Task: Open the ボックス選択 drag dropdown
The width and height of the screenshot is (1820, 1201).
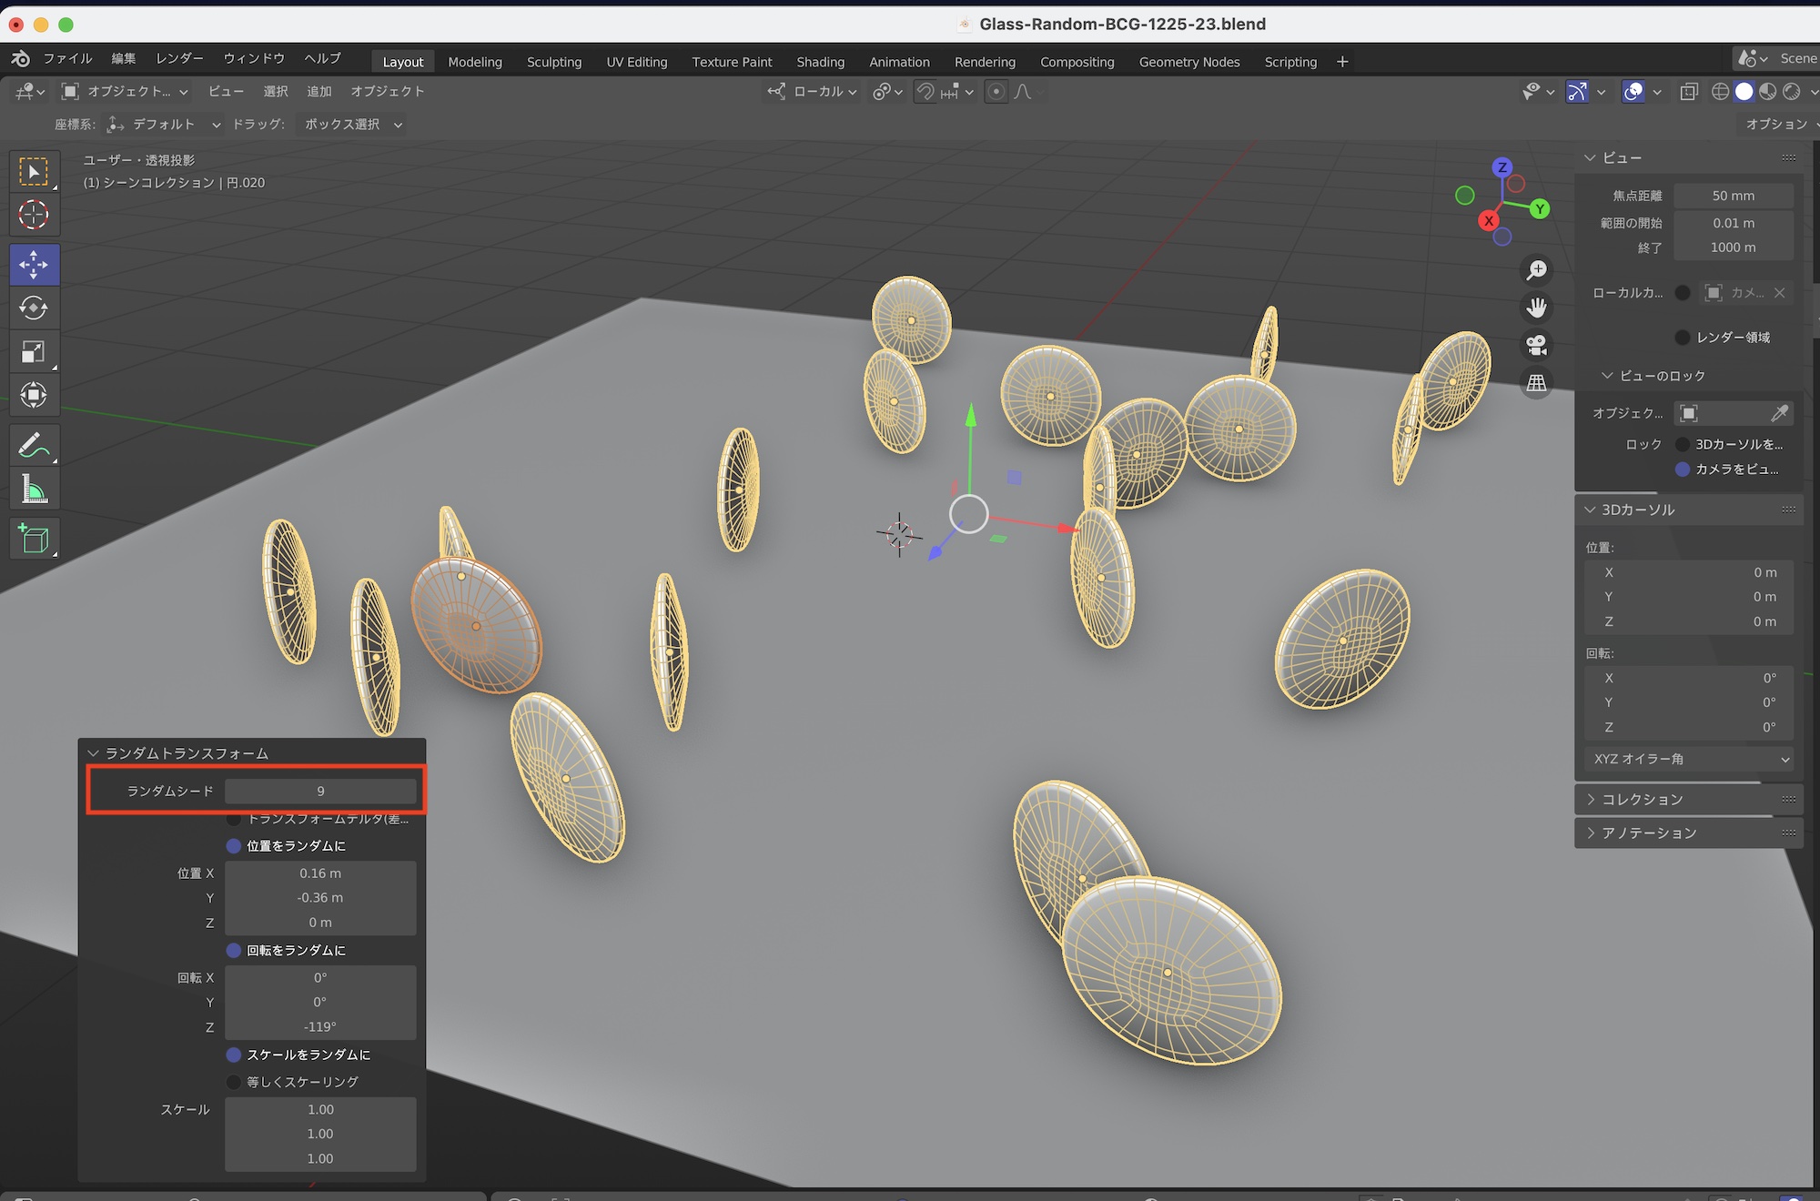Action: click(x=352, y=125)
